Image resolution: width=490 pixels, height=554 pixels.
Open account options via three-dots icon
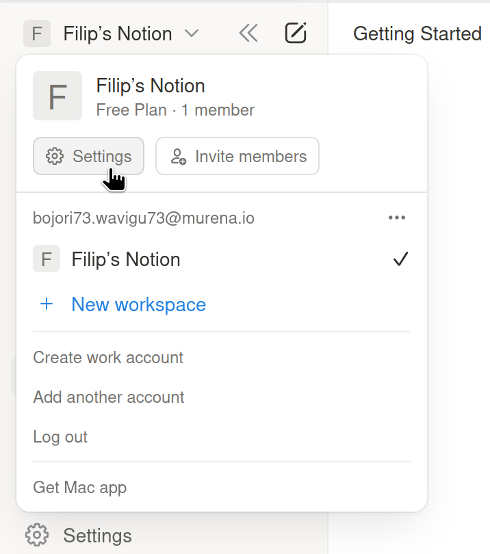point(397,217)
